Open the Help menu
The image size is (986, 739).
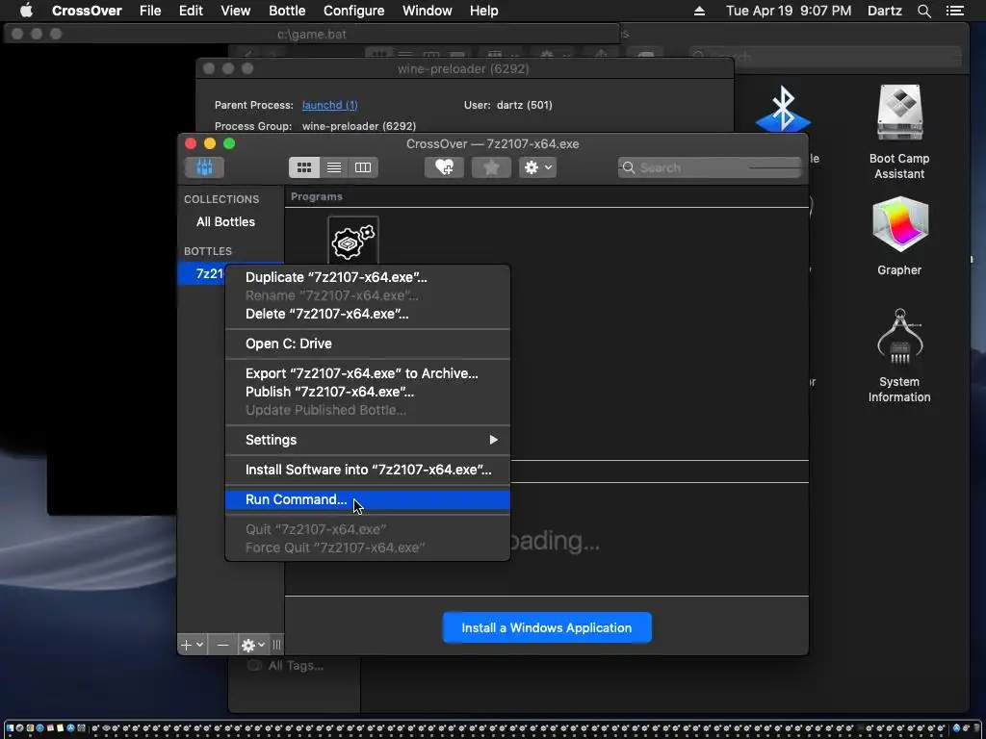(x=484, y=11)
